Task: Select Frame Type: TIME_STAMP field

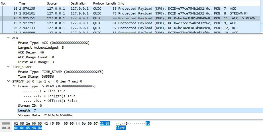Action: click(x=61, y=72)
